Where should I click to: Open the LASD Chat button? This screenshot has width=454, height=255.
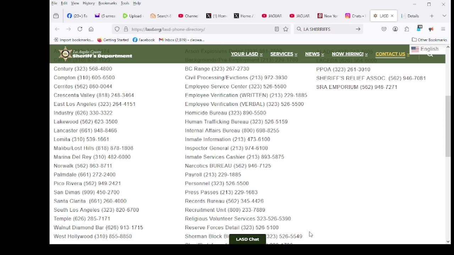point(247,239)
